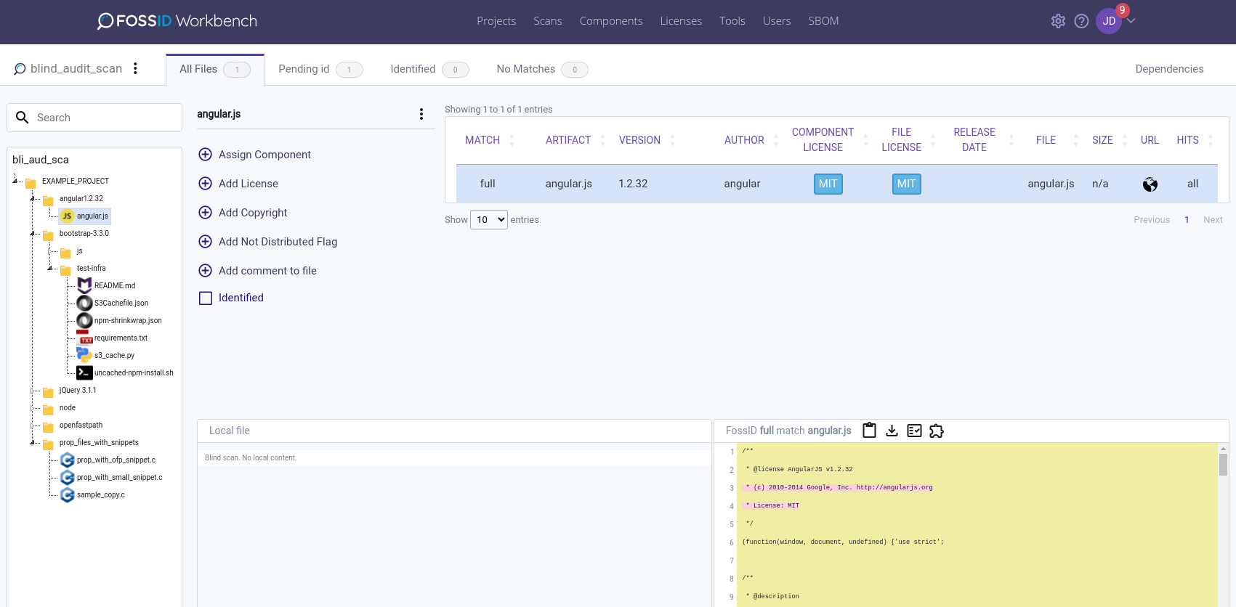Expand the js folder

pyautogui.click(x=49, y=250)
